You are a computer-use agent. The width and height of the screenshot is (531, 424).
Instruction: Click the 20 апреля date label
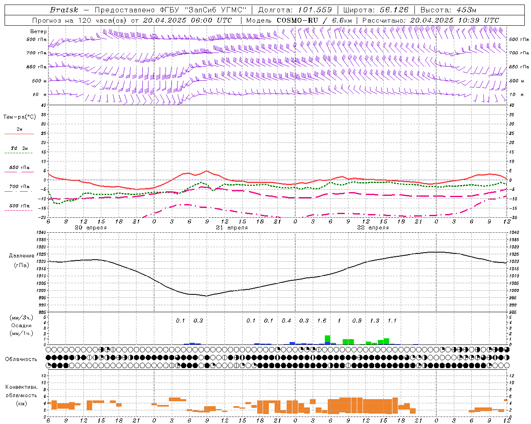pyautogui.click(x=90, y=228)
